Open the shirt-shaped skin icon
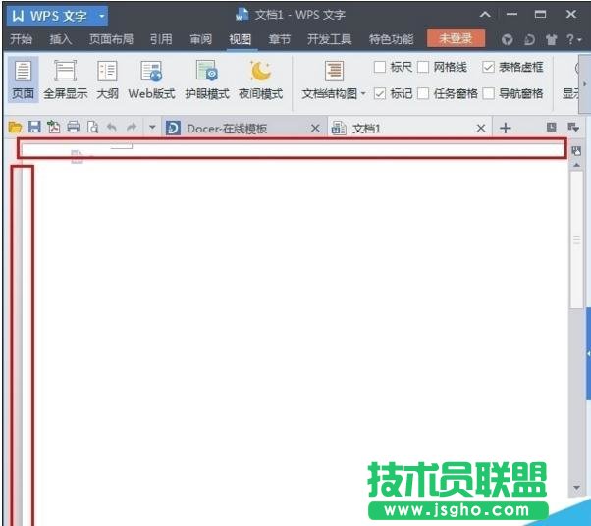Viewport: 591px width, 526px height. 551,39
